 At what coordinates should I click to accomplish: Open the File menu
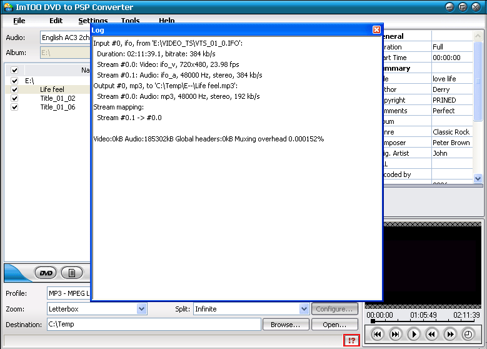(x=19, y=21)
